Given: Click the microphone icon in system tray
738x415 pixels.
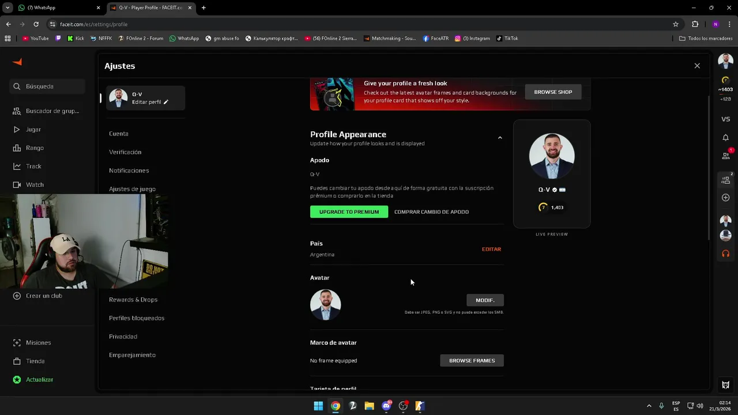Looking at the screenshot, I should point(661,406).
